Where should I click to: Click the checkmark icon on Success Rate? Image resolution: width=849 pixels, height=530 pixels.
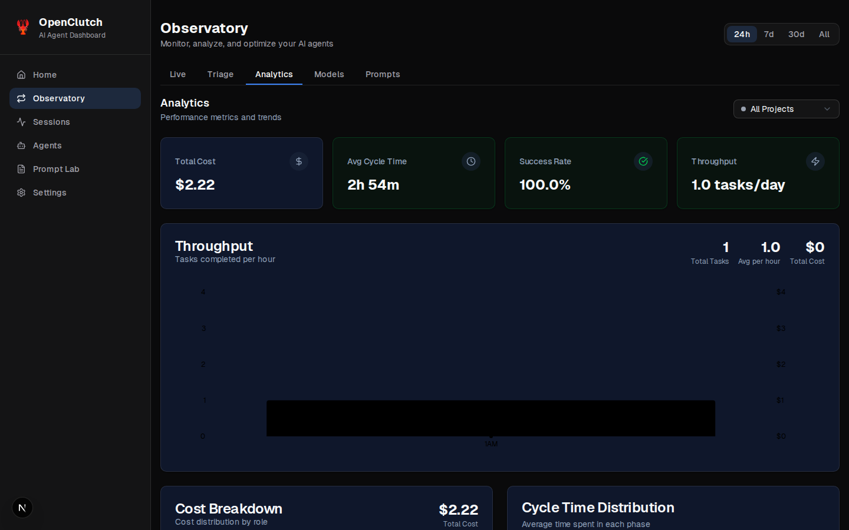[643, 161]
